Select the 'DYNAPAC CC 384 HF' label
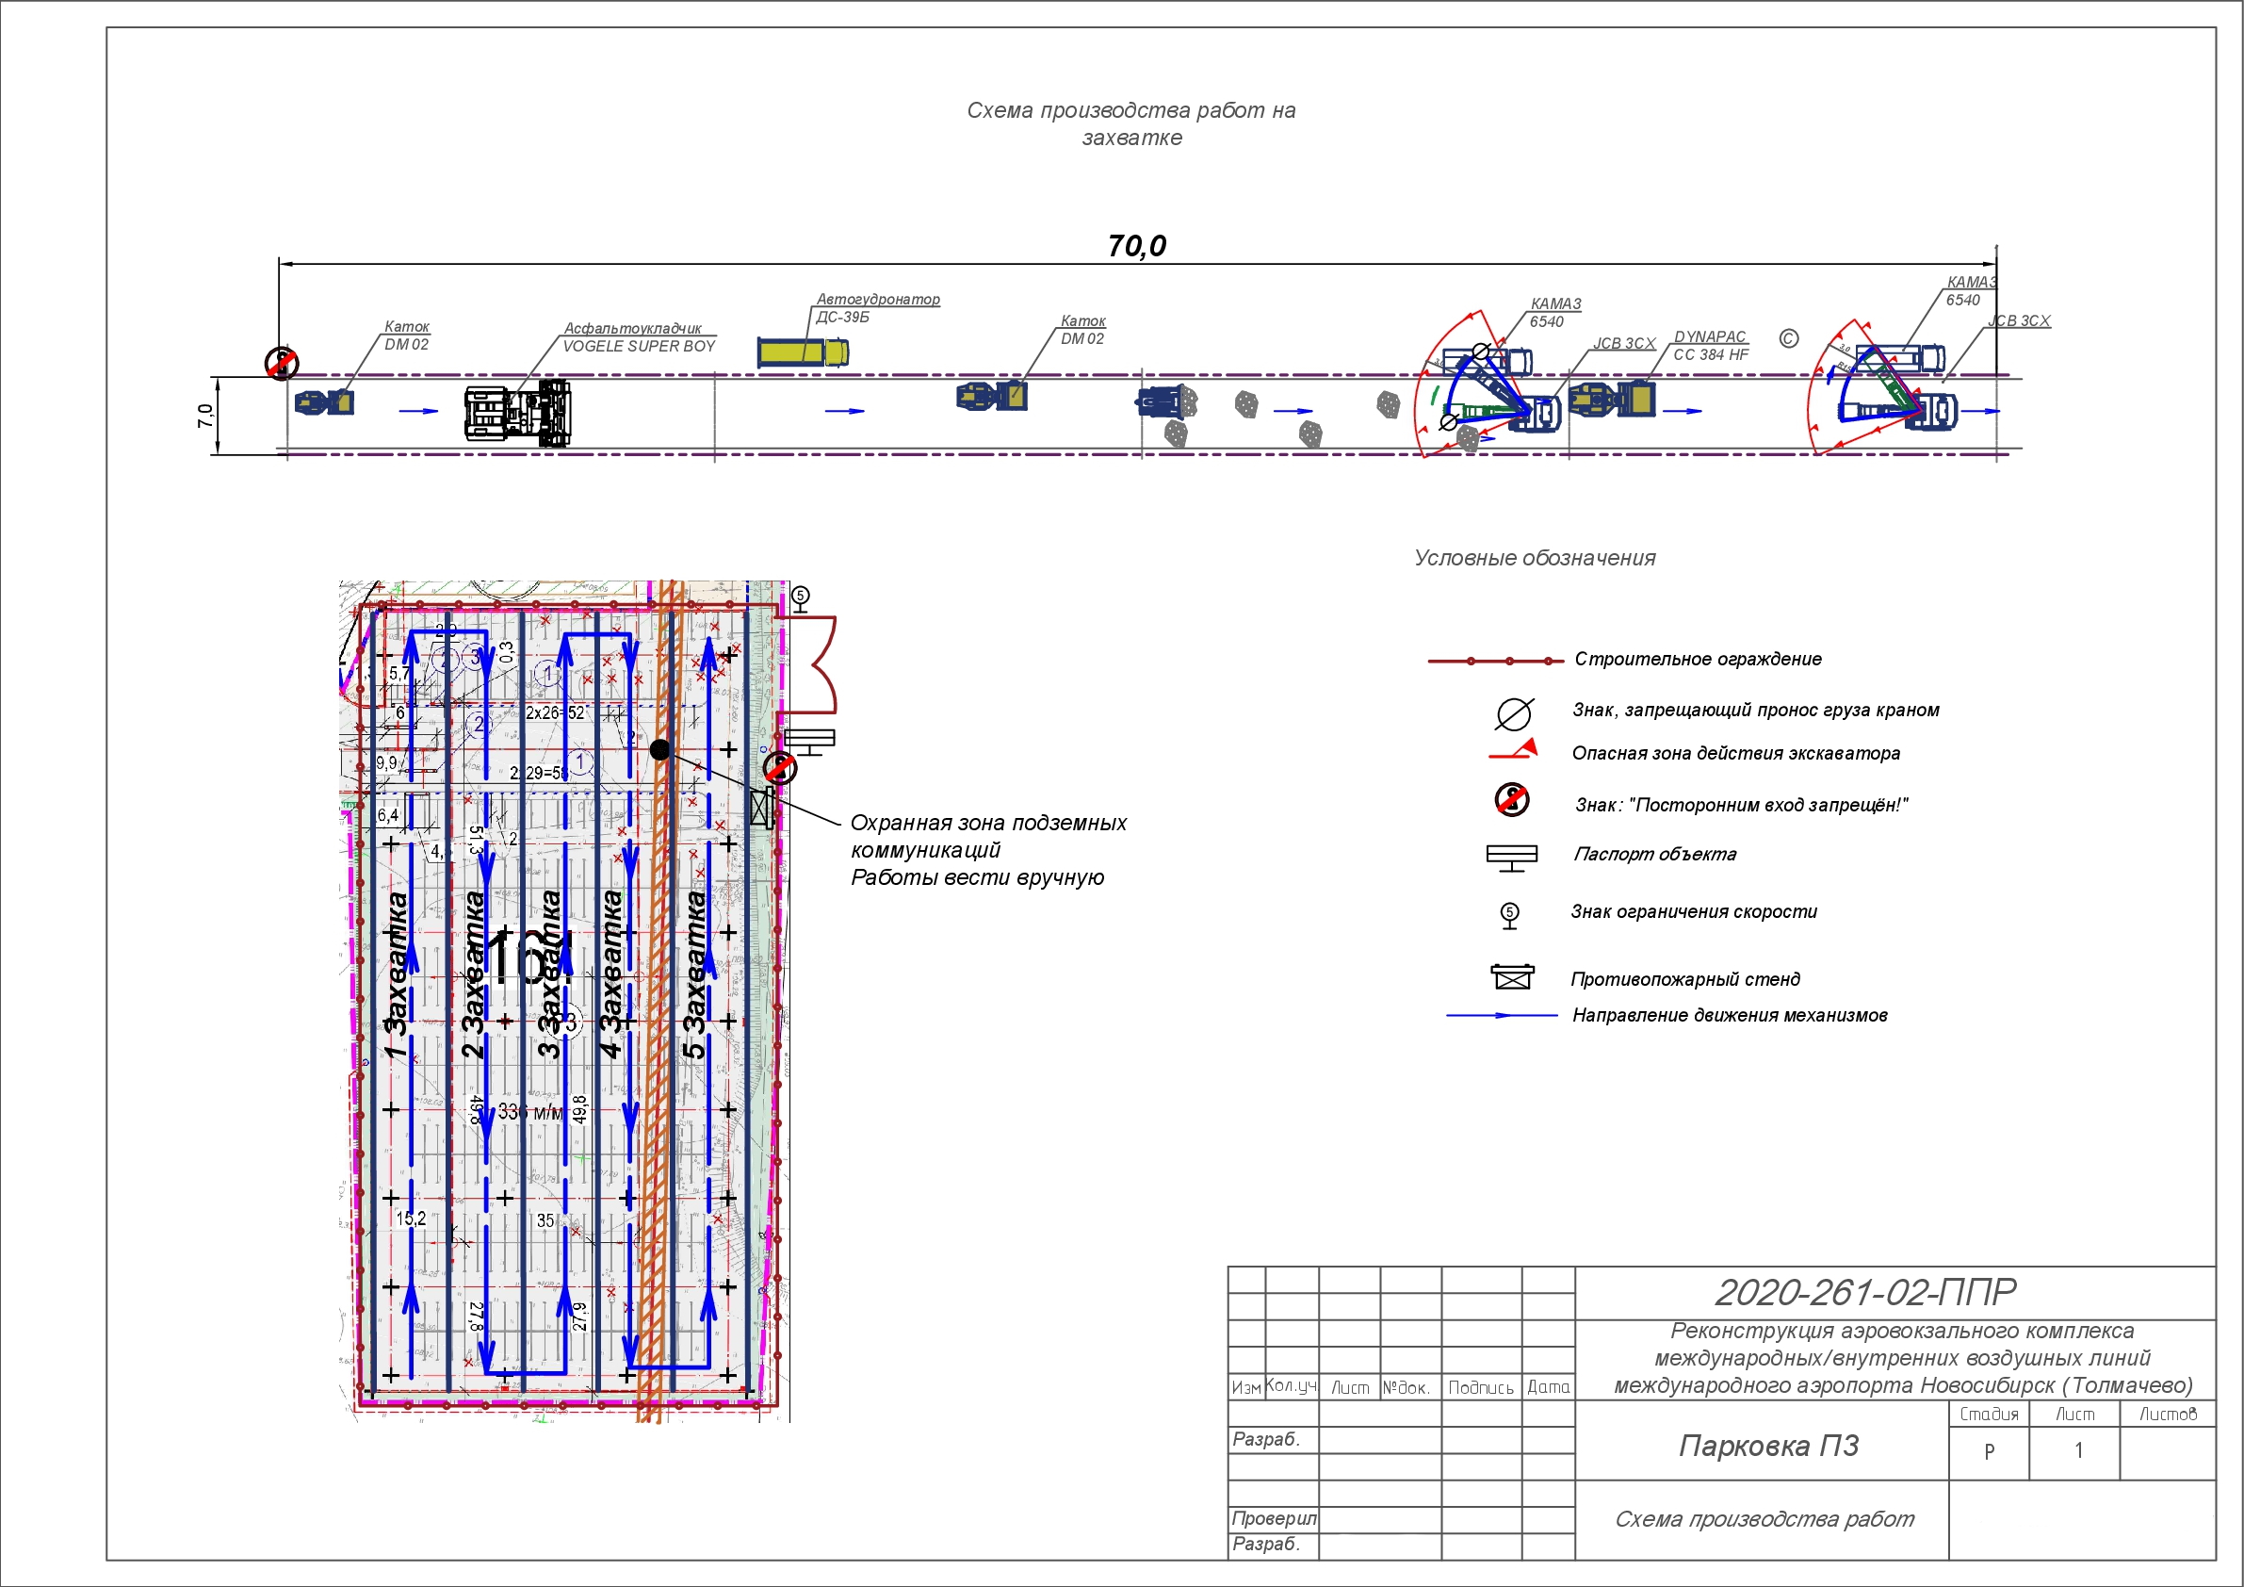Viewport: 2244px width, 1587px height. [x=1711, y=346]
